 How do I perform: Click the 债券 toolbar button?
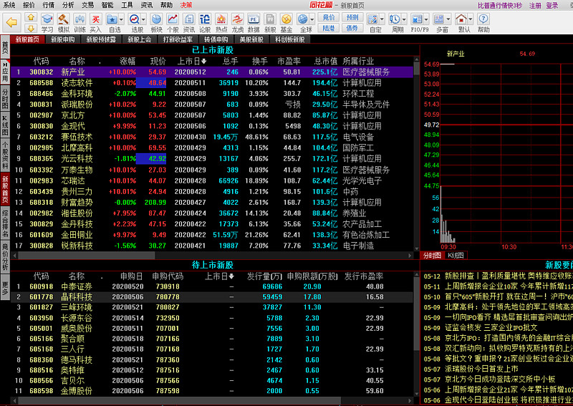pyautogui.click(x=352, y=28)
